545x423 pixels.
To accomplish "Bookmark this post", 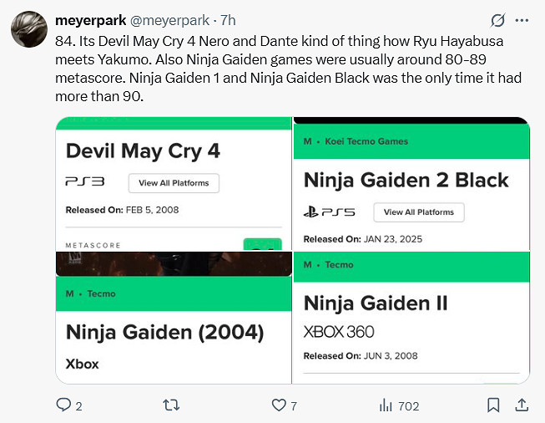I will click(493, 405).
